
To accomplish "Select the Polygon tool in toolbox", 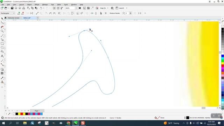I will pyautogui.click(x=2, y=51).
